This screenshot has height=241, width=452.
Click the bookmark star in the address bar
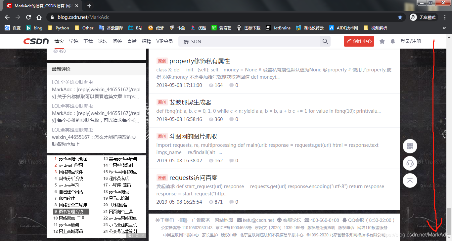click(x=400, y=17)
